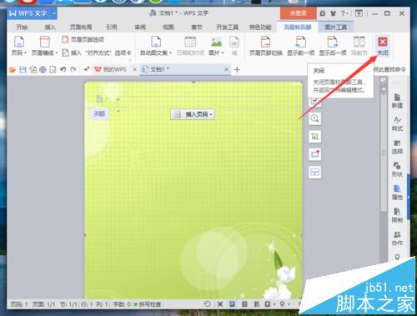Click Show Previous item (显示前一项) icon
This screenshot has height=316, width=417.
pyautogui.click(x=300, y=43)
